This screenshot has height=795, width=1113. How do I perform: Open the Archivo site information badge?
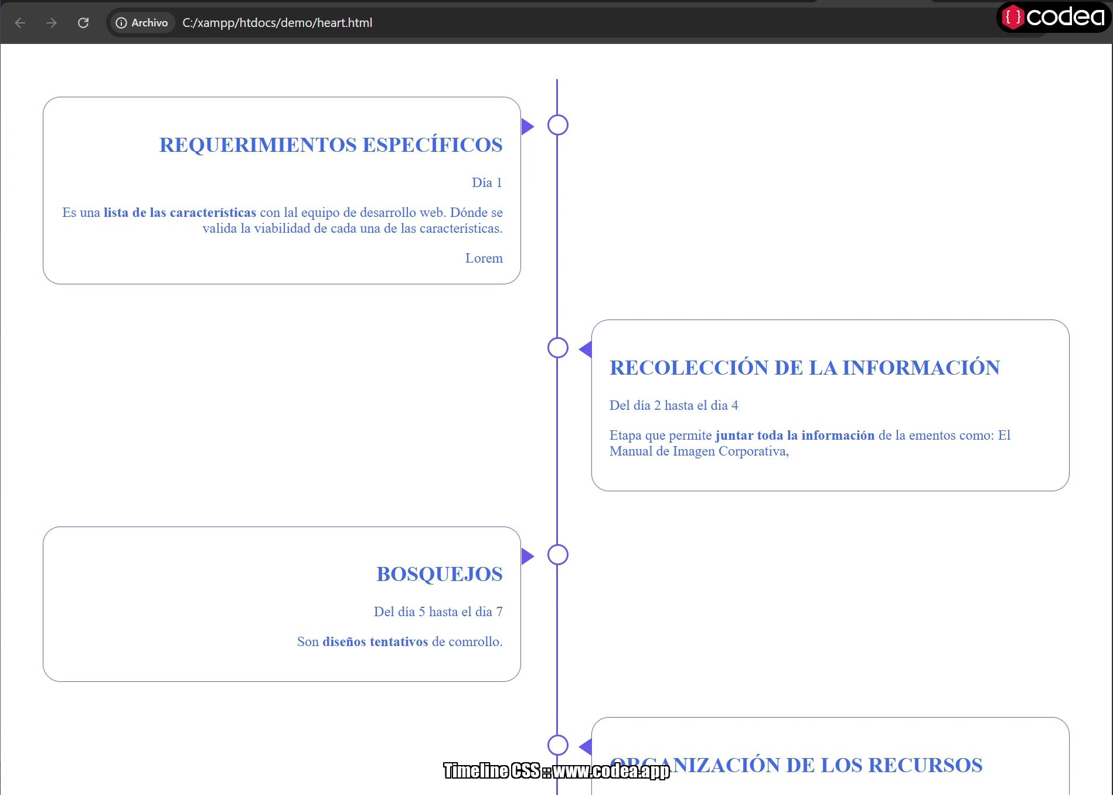coord(141,23)
